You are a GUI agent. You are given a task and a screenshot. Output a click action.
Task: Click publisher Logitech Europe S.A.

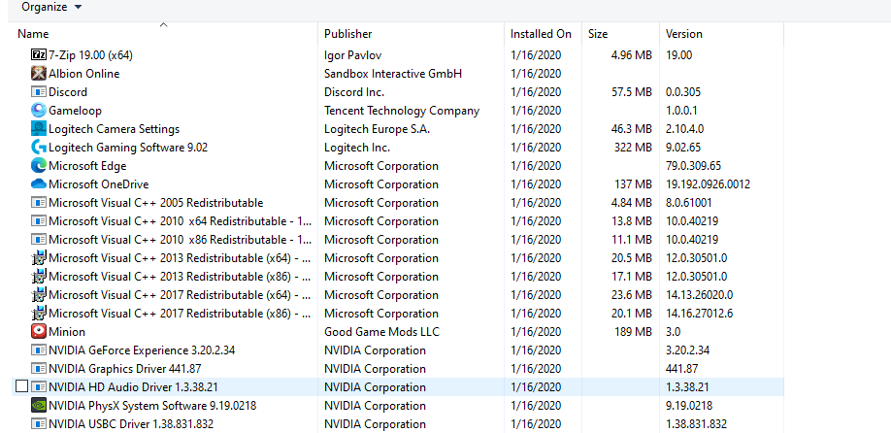pyautogui.click(x=377, y=129)
